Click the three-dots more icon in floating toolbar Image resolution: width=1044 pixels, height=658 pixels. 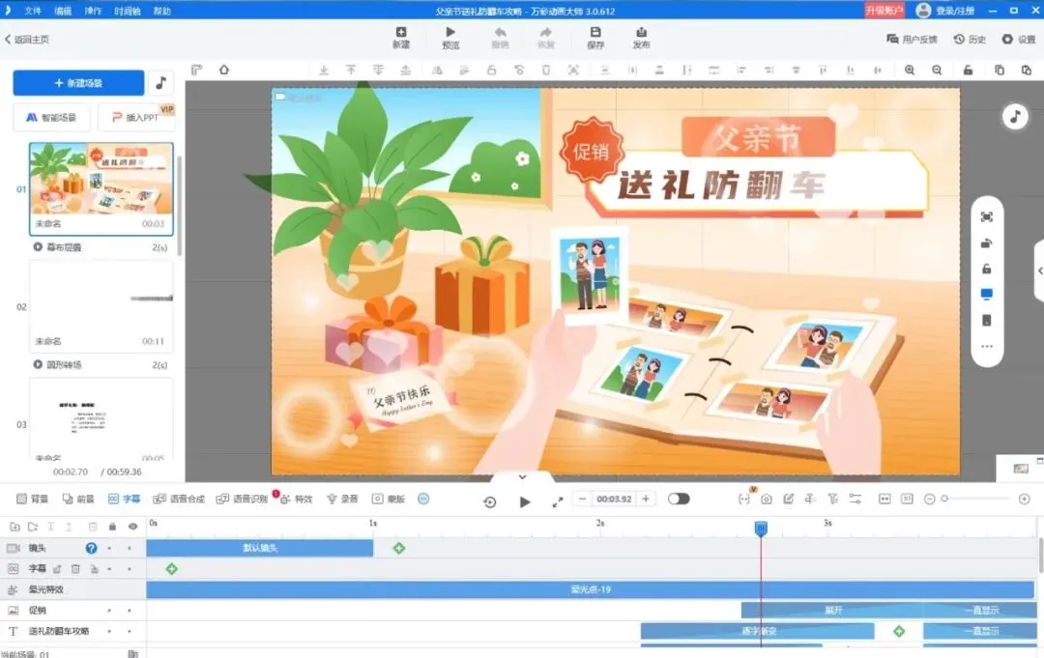987,346
